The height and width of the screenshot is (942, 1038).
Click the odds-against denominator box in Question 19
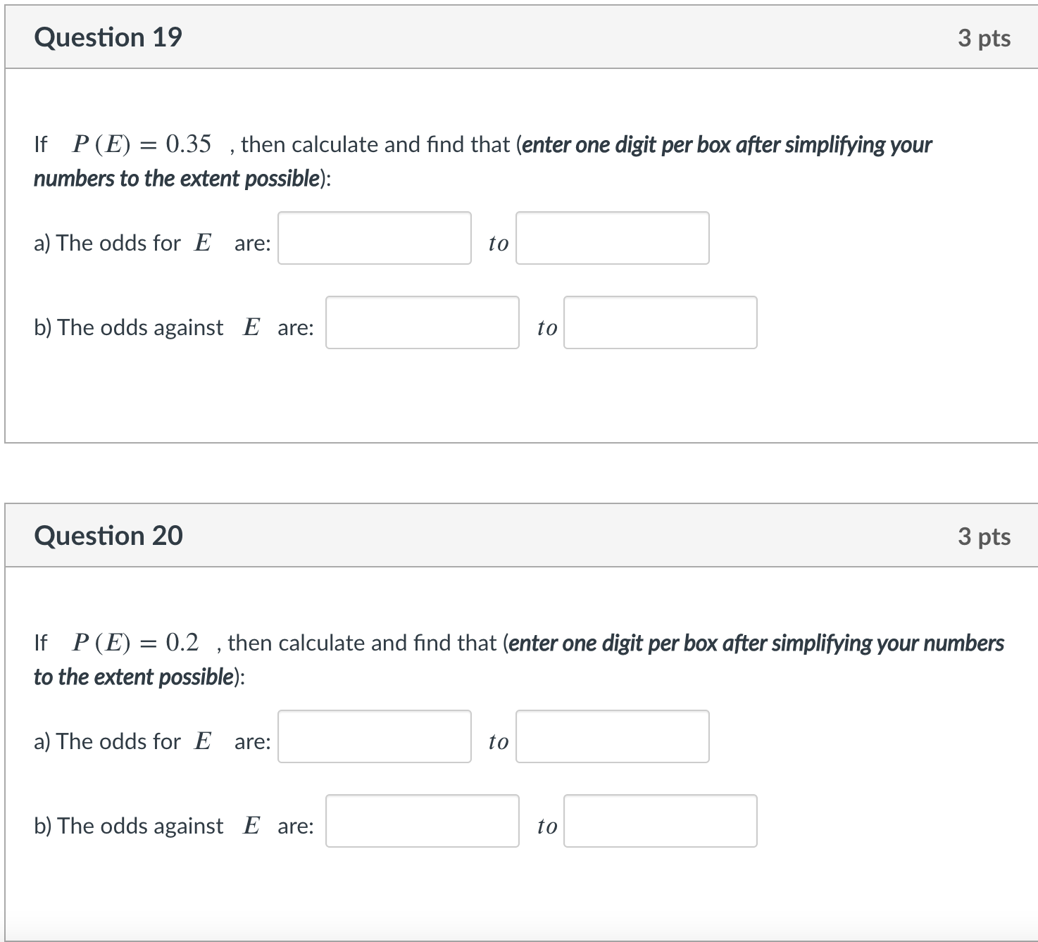click(x=661, y=323)
